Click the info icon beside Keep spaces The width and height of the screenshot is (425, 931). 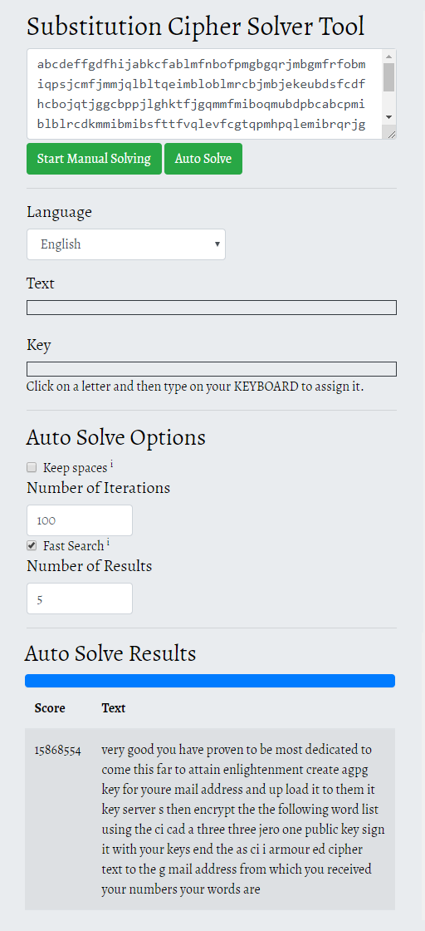point(111,463)
